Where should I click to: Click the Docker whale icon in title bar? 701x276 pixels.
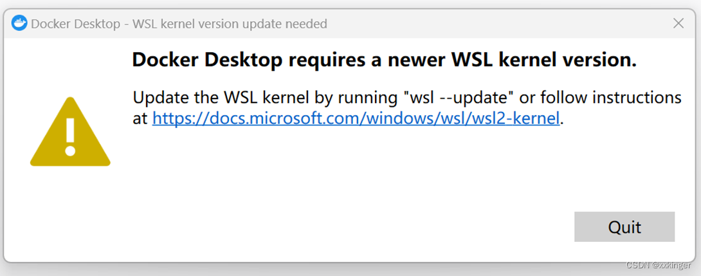pyautogui.click(x=19, y=23)
